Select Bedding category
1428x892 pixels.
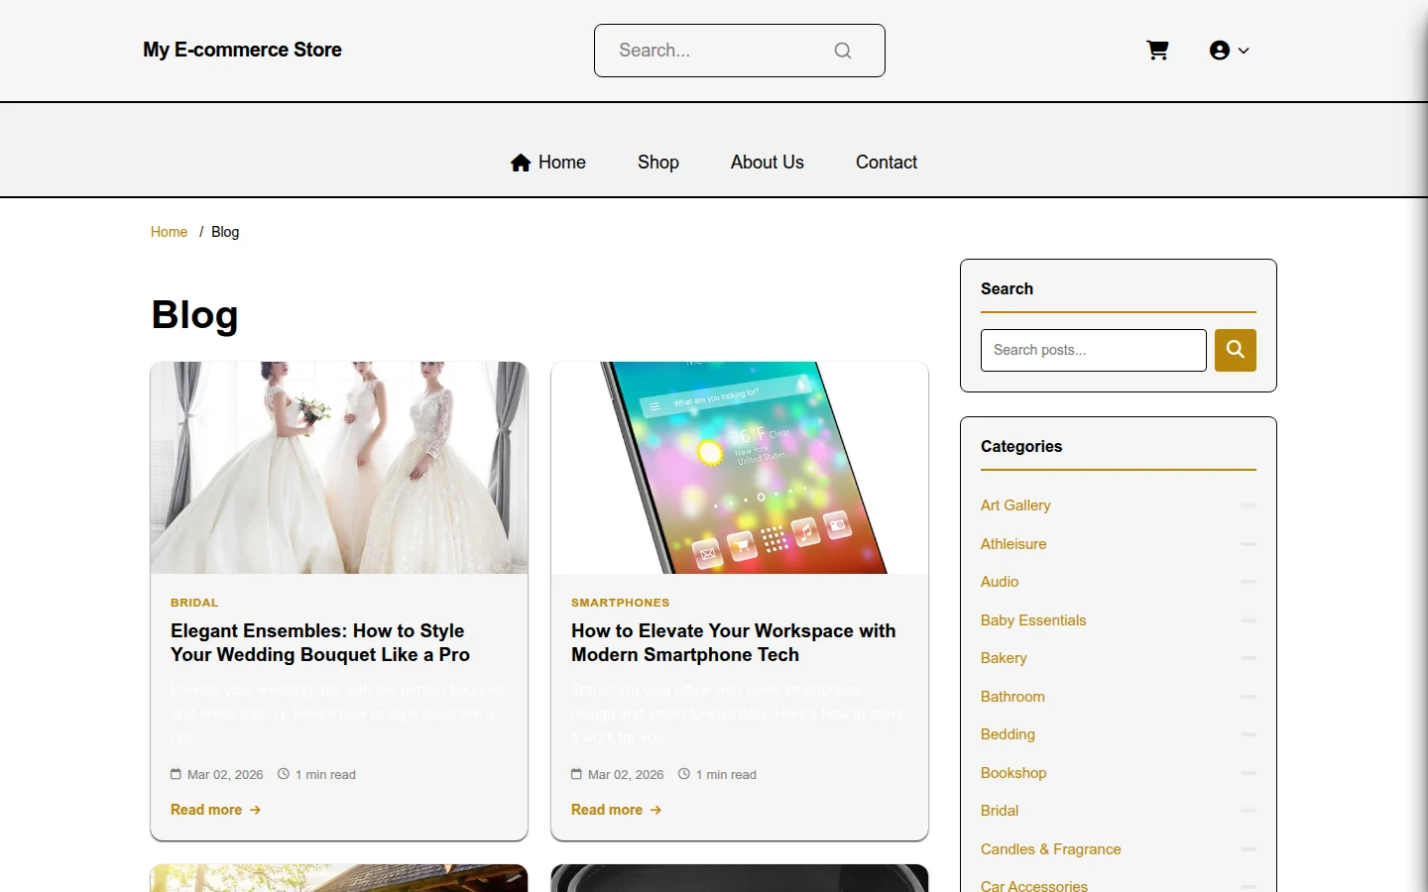point(1008,734)
